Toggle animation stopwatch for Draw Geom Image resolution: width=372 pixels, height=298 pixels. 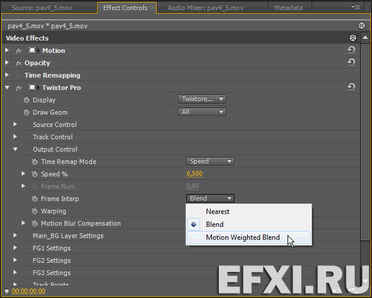point(26,112)
